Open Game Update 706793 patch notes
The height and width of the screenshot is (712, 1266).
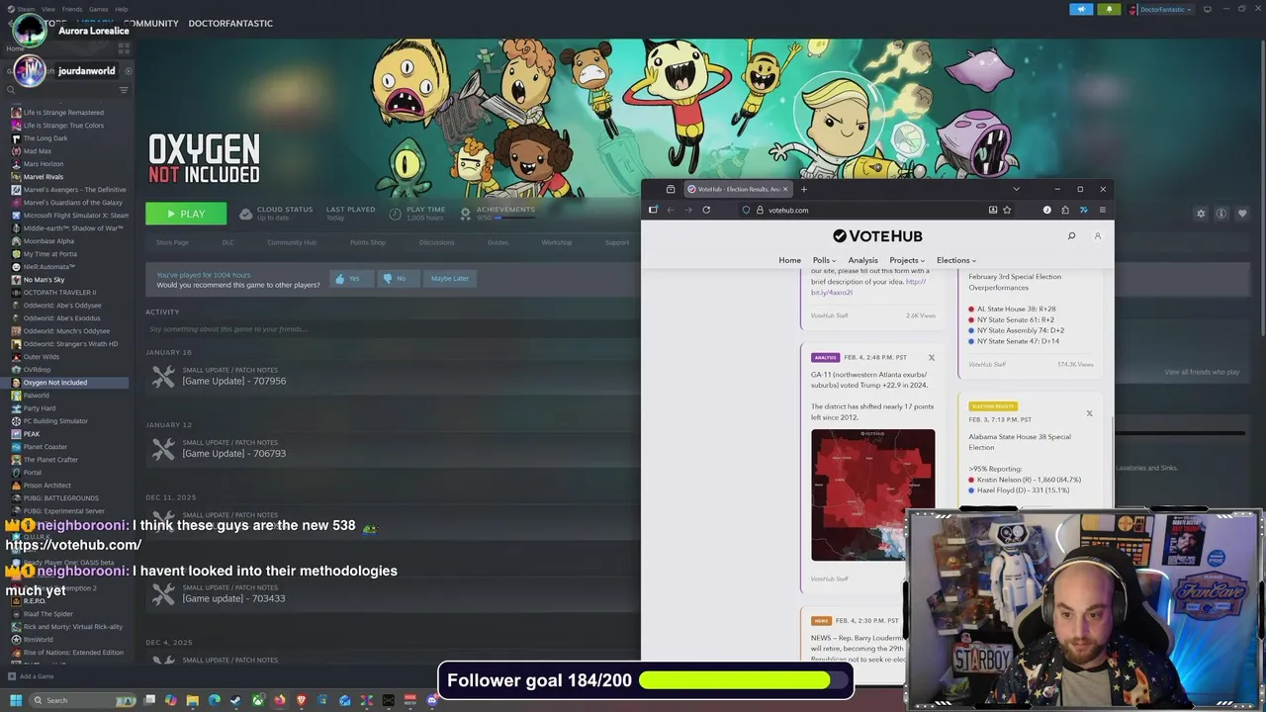coord(234,453)
